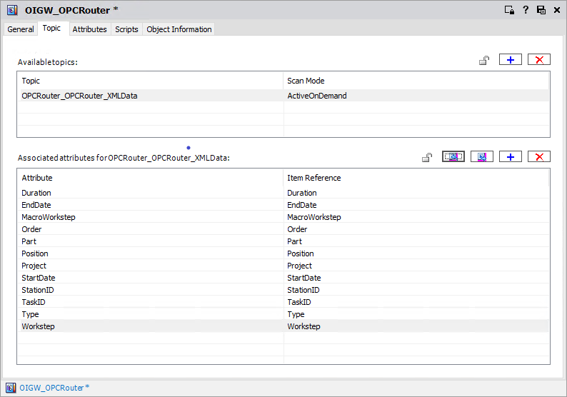Viewport: 567px width, 397px height.
Task: Click the OIGW_OPCRouter object icon in title
Action: (12, 10)
